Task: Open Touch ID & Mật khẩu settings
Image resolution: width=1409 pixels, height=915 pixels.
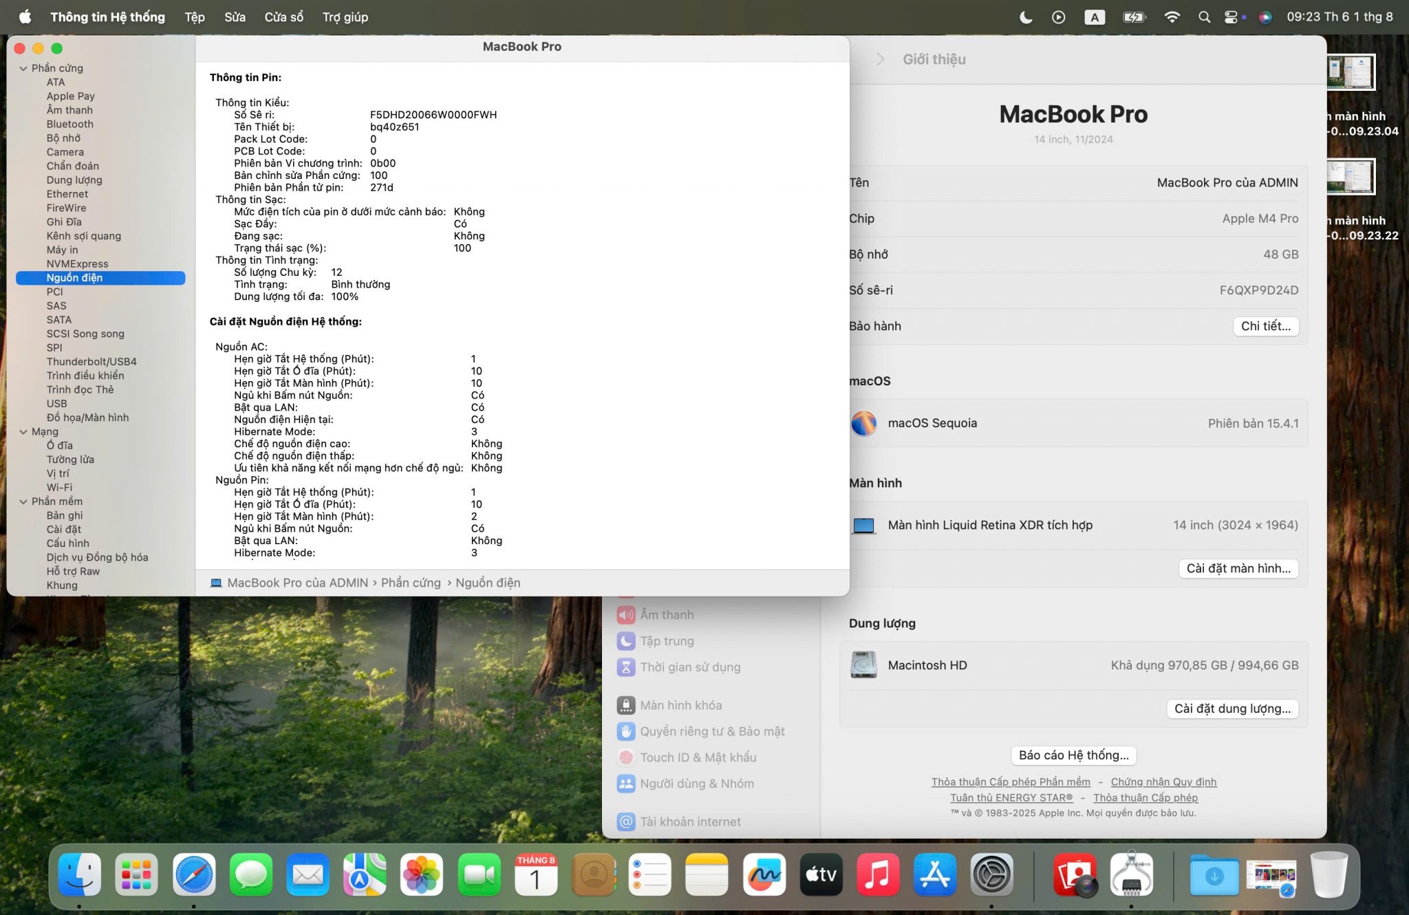Action: pos(687,757)
